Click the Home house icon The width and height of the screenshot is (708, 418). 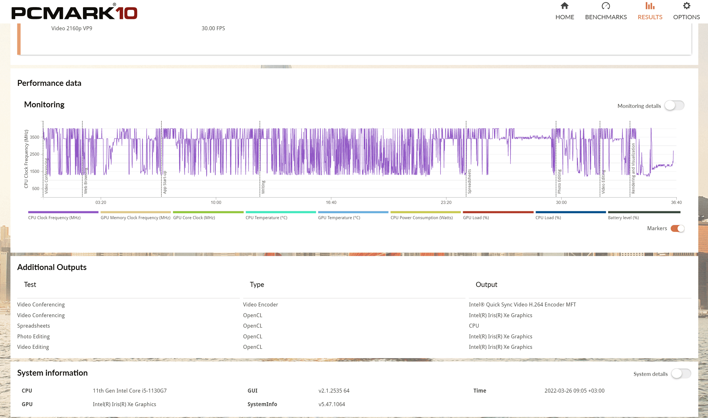coord(564,6)
